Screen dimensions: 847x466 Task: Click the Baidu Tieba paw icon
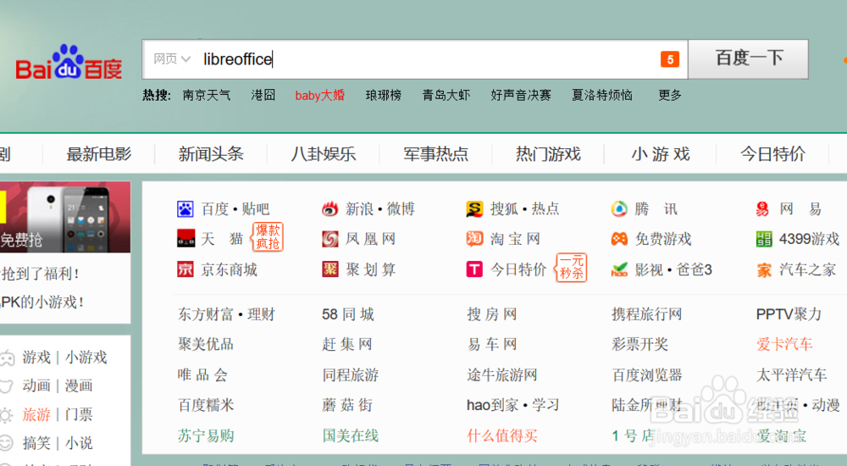[185, 208]
